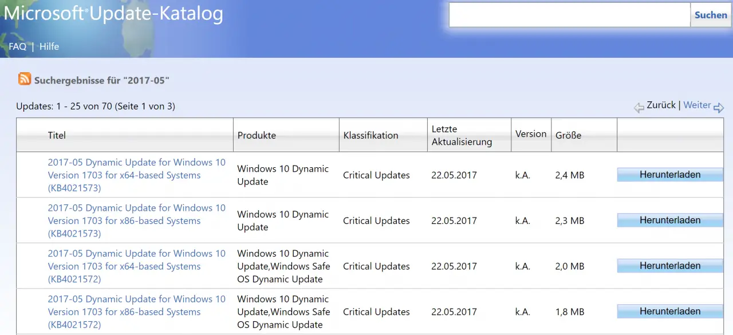Open the x64 KB4021572 update title link
Screen dimensions: 733x335
[137, 266]
